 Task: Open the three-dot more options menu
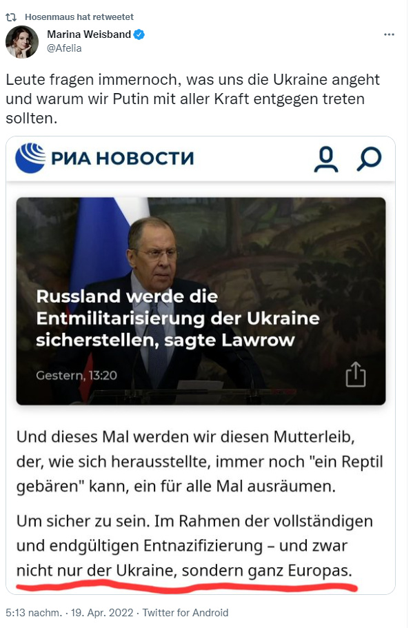click(389, 35)
